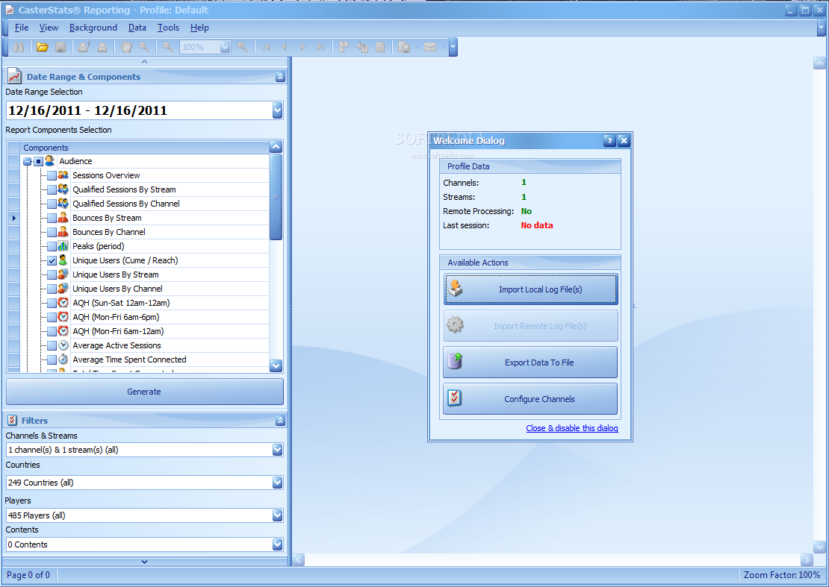Viewport: 829px width, 587px height.
Task: Click the Audience group person icon
Action: pos(50,160)
